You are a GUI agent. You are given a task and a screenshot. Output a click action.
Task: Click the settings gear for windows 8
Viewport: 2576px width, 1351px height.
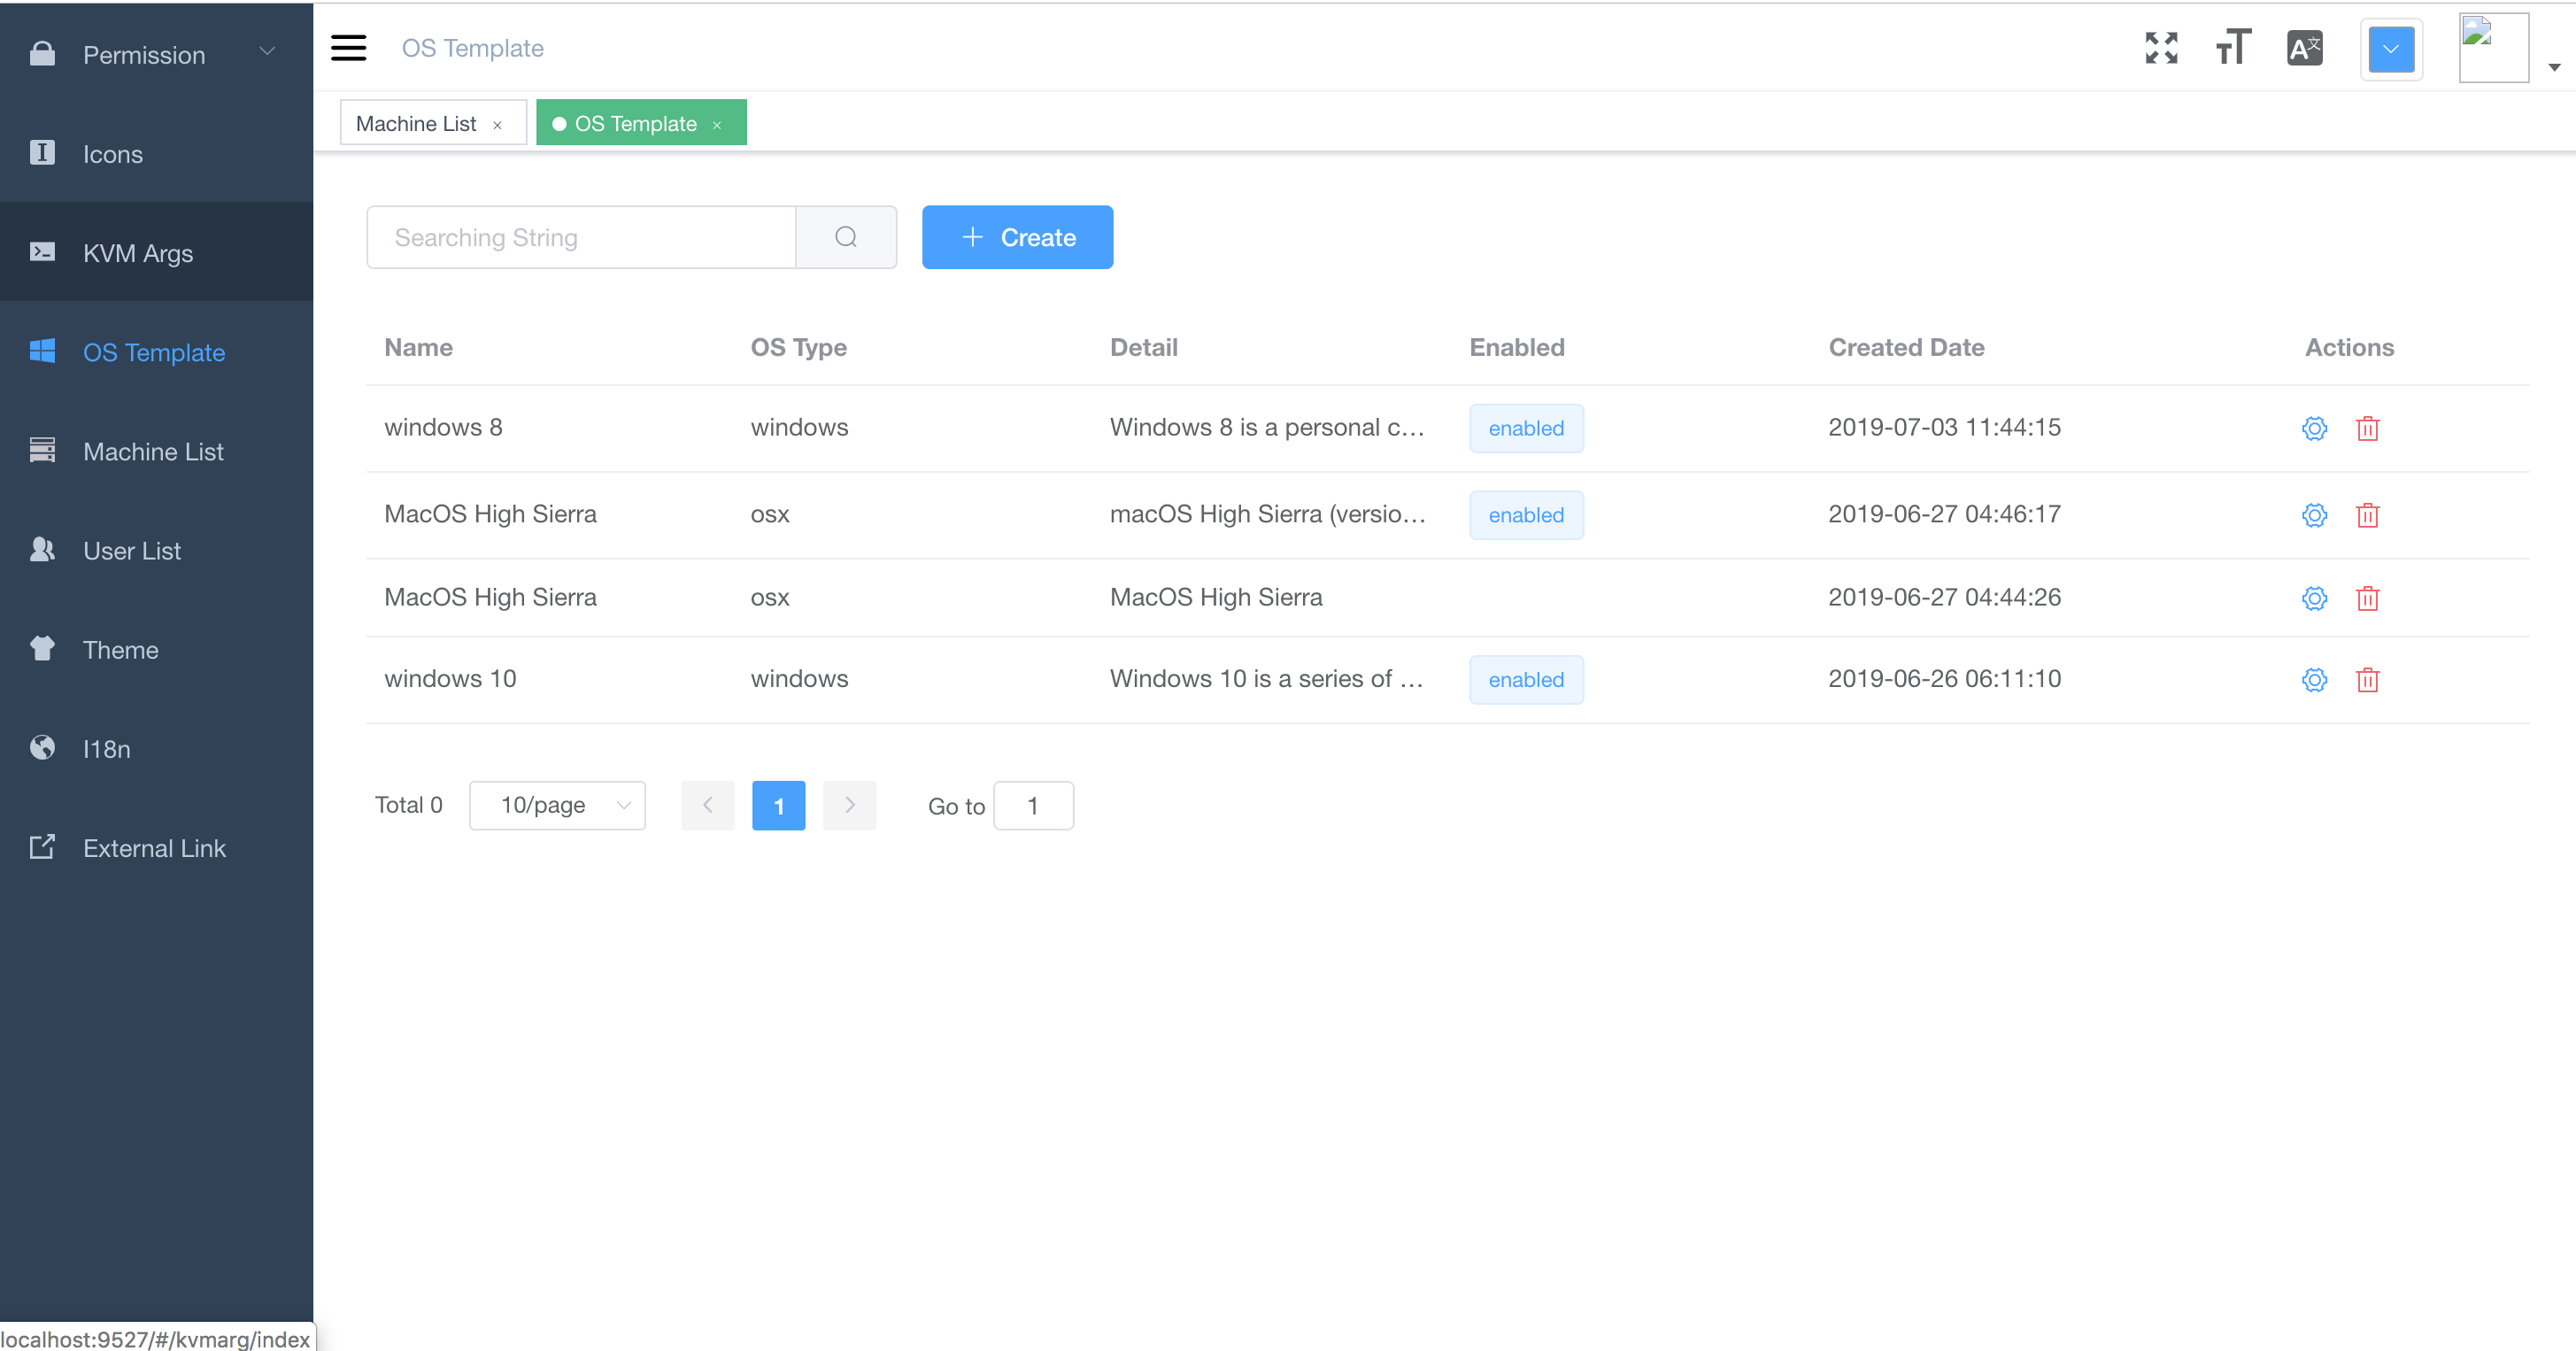tap(2314, 426)
